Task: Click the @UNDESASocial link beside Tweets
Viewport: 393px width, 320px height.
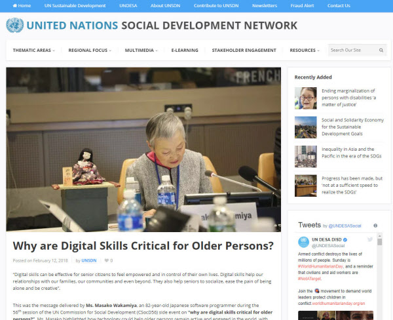Action: click(345, 226)
